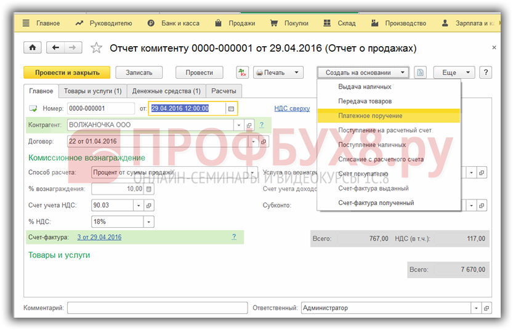This screenshot has height=330, width=513.
Task: Go forward with right arrow button
Action: coord(73,48)
